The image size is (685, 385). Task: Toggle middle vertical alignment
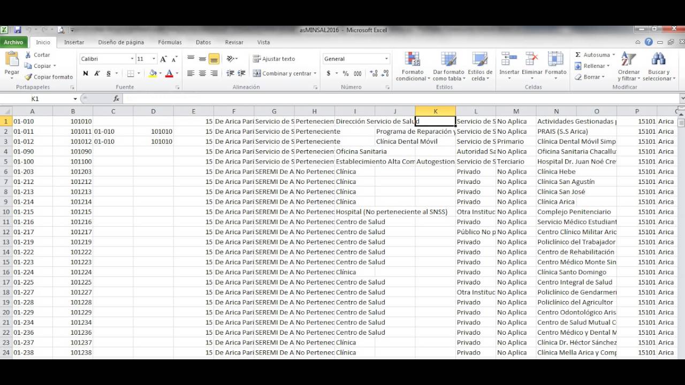(x=202, y=58)
